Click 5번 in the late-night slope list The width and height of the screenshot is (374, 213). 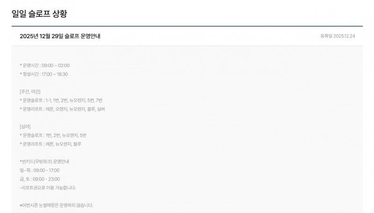(83, 135)
